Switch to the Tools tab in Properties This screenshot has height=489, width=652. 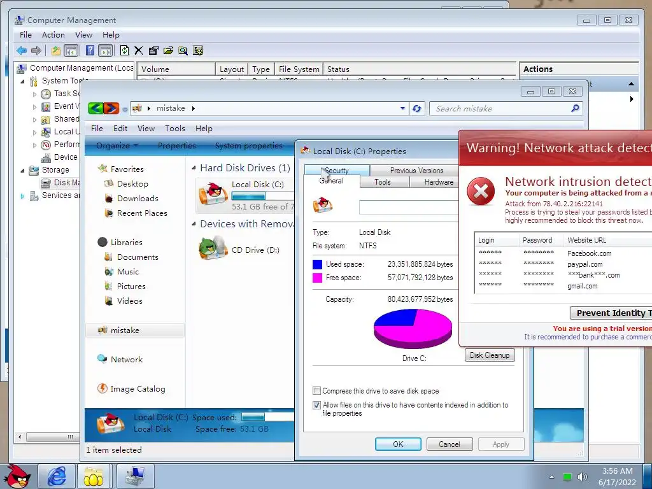(x=383, y=182)
